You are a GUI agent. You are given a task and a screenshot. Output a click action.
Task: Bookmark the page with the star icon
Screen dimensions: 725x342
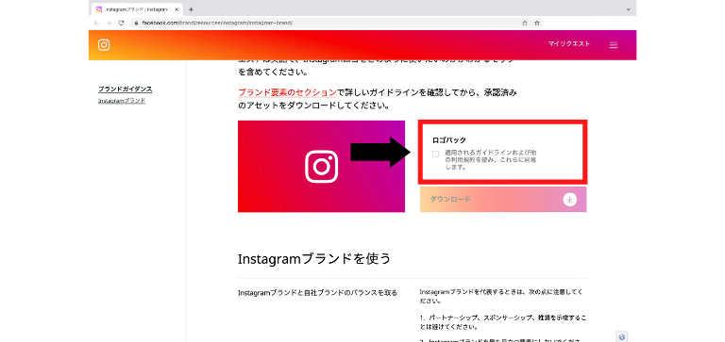(537, 23)
